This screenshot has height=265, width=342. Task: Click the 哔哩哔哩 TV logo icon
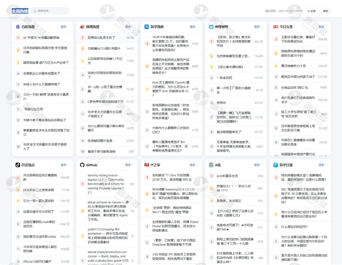211,27
